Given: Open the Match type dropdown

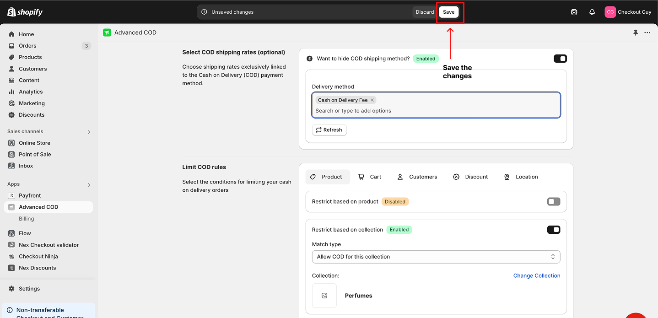Looking at the screenshot, I should point(436,257).
